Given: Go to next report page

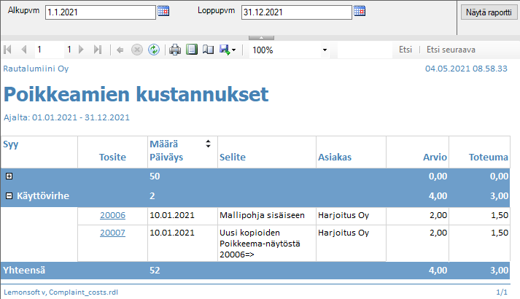Looking at the screenshot, I should [83, 50].
